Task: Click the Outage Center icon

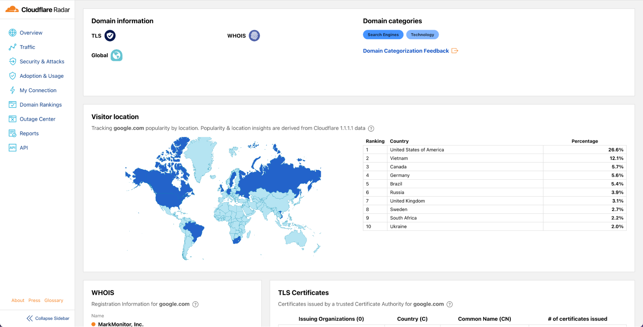Action: pyautogui.click(x=13, y=119)
